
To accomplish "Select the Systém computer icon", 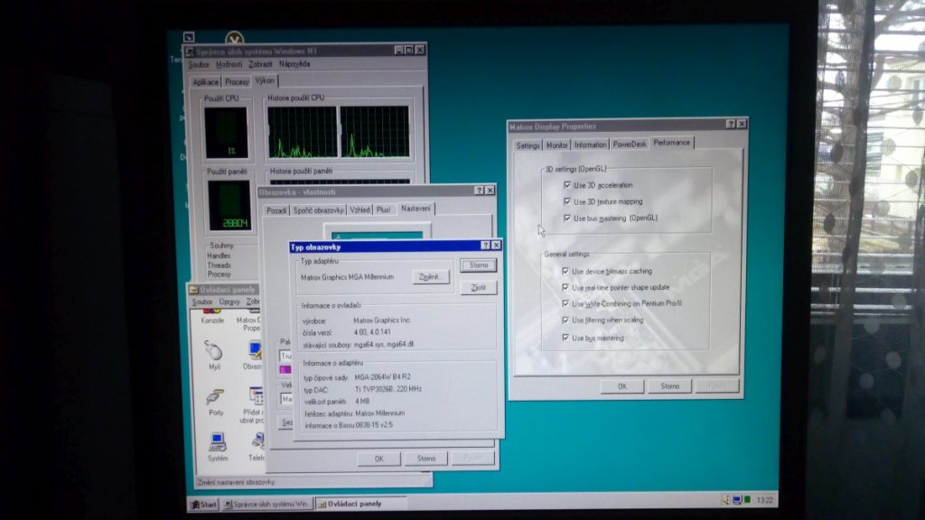I will [x=217, y=442].
